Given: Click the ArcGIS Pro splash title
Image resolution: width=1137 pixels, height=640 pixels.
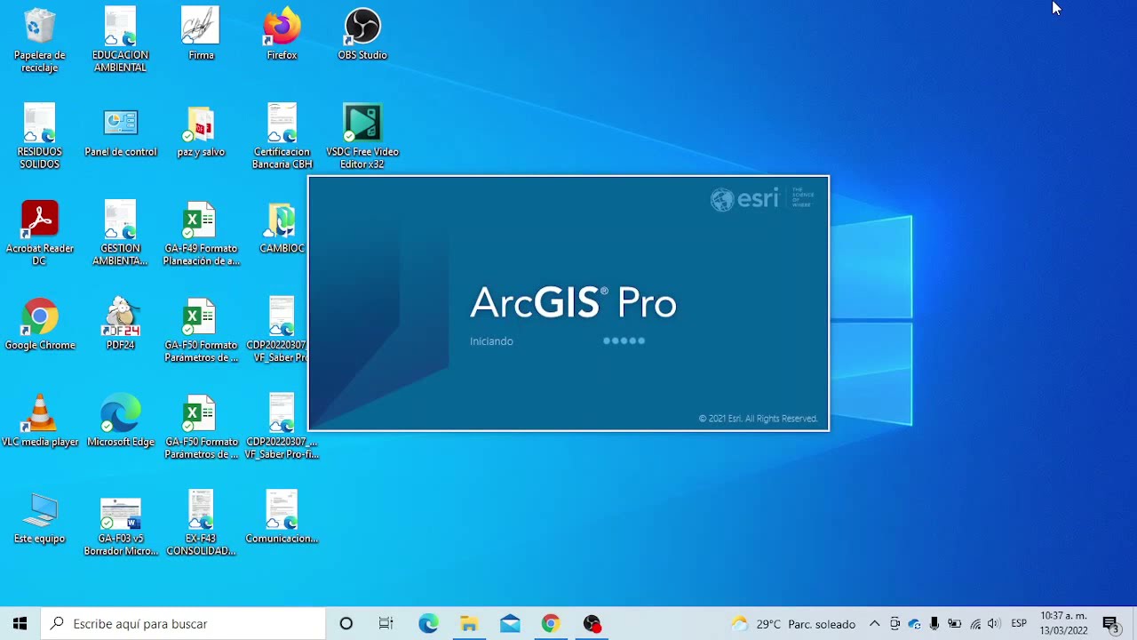Looking at the screenshot, I should (573, 303).
